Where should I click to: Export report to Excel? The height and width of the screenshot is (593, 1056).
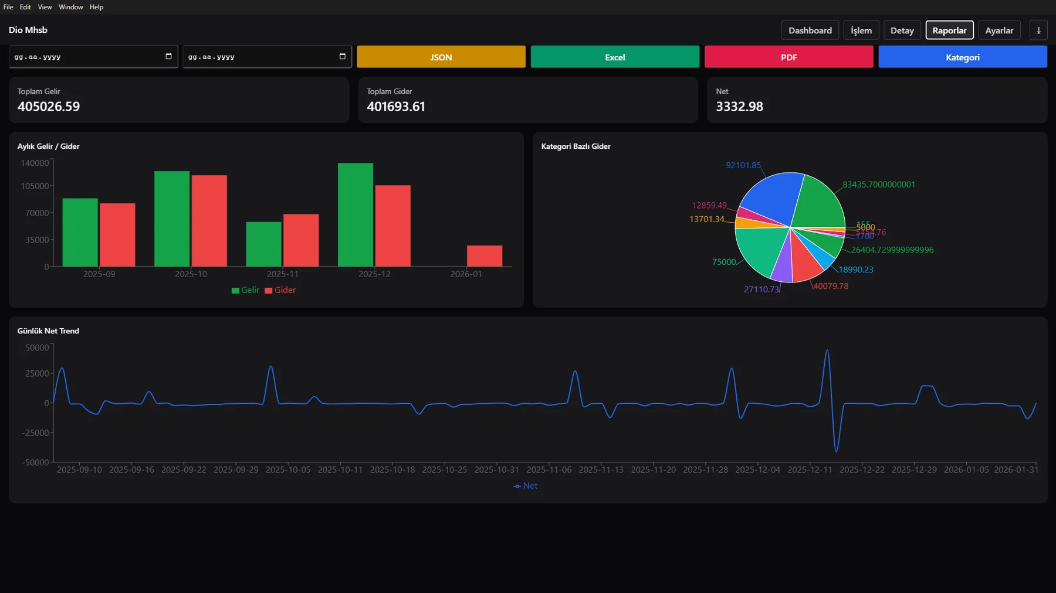[615, 57]
